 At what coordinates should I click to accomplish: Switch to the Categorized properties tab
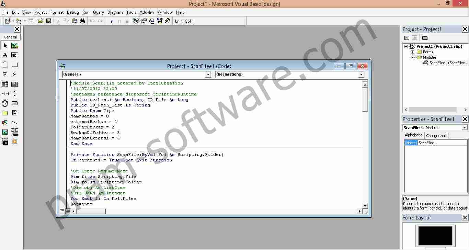436,136
